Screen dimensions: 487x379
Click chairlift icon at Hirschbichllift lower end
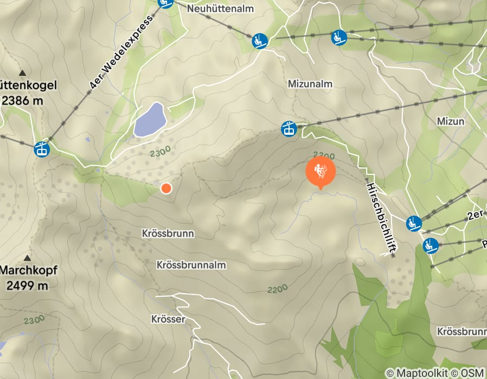click(x=414, y=223)
